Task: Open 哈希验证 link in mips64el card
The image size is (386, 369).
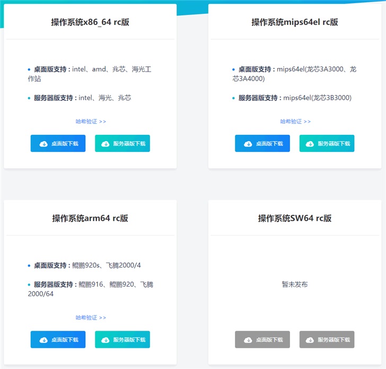Action: [x=295, y=121]
